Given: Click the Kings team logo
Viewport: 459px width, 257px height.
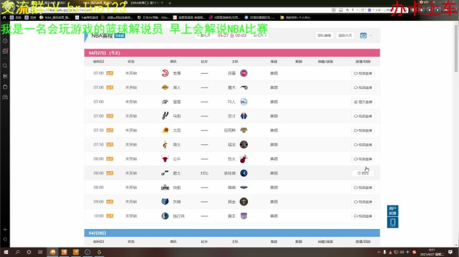Looking at the screenshot, I should 244,216.
